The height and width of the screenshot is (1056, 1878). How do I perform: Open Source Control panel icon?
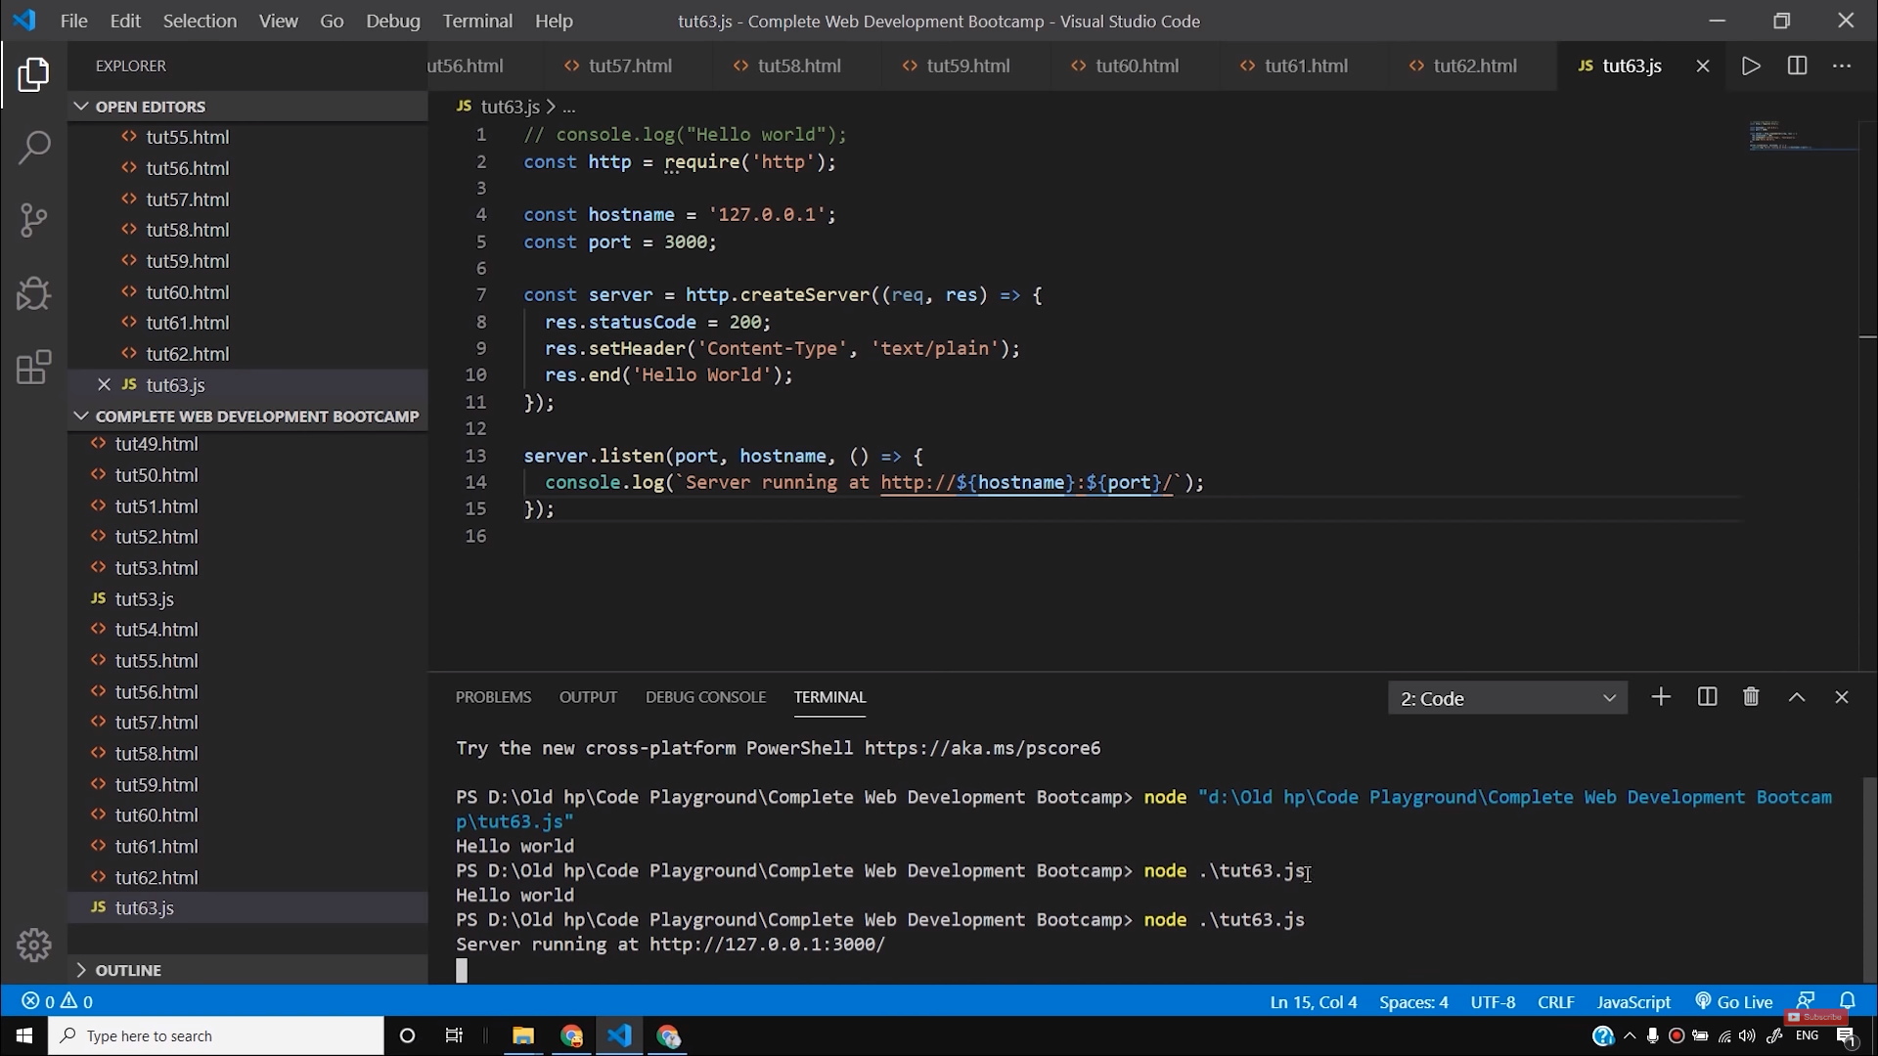(33, 219)
